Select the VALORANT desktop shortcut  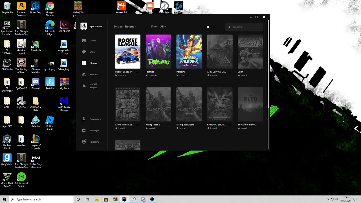tap(64, 27)
